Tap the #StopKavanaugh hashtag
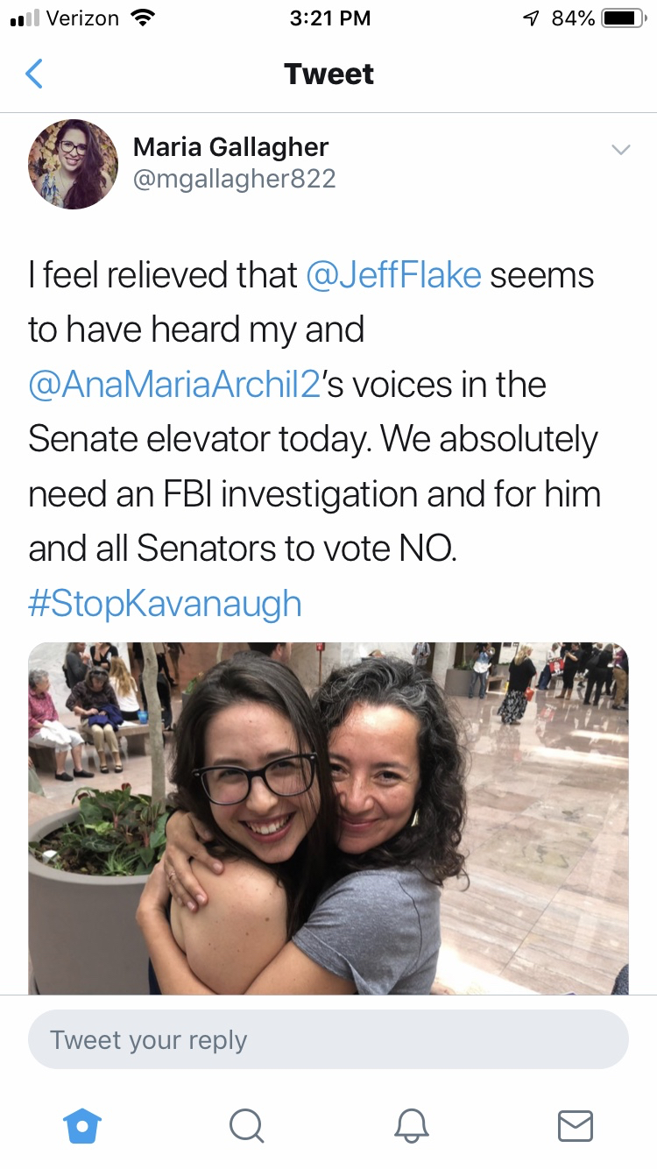The width and height of the screenshot is (657, 1169). pyautogui.click(x=165, y=604)
